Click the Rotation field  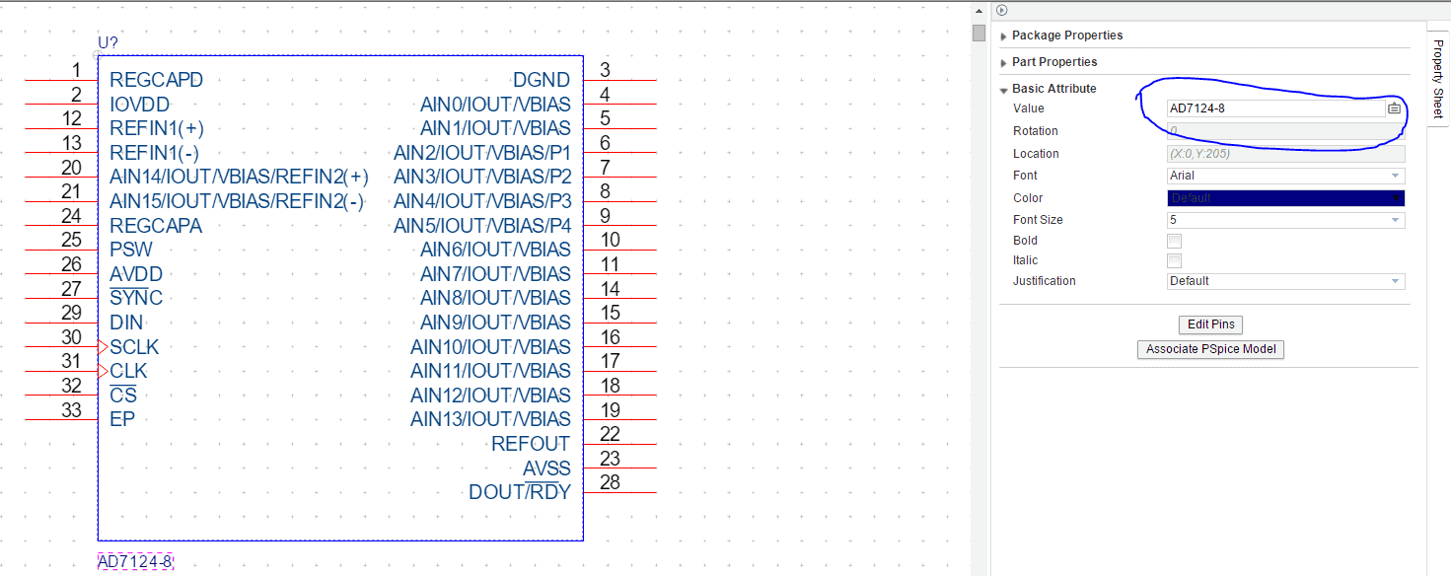point(1285,131)
